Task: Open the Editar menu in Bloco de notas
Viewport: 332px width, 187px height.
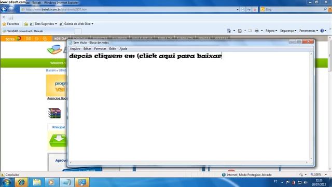Action: point(87,49)
